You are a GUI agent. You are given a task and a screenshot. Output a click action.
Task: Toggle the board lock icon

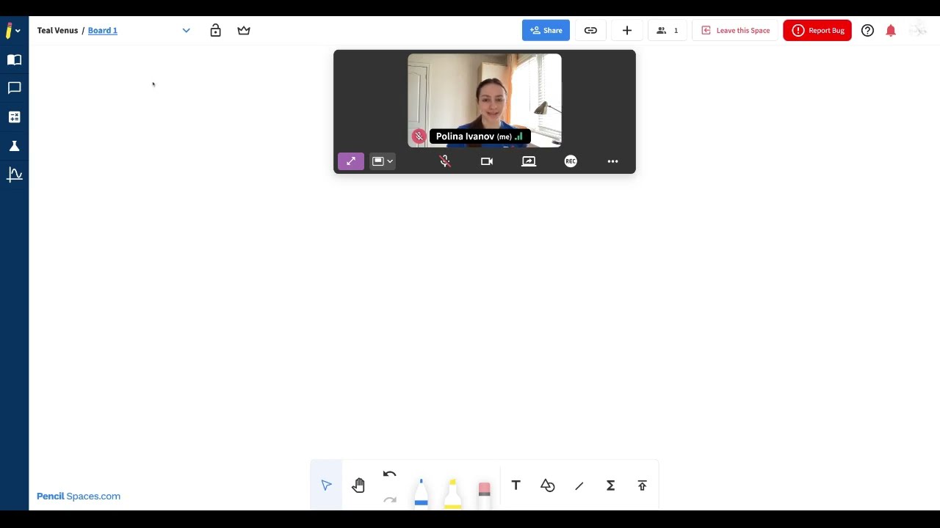tap(215, 30)
